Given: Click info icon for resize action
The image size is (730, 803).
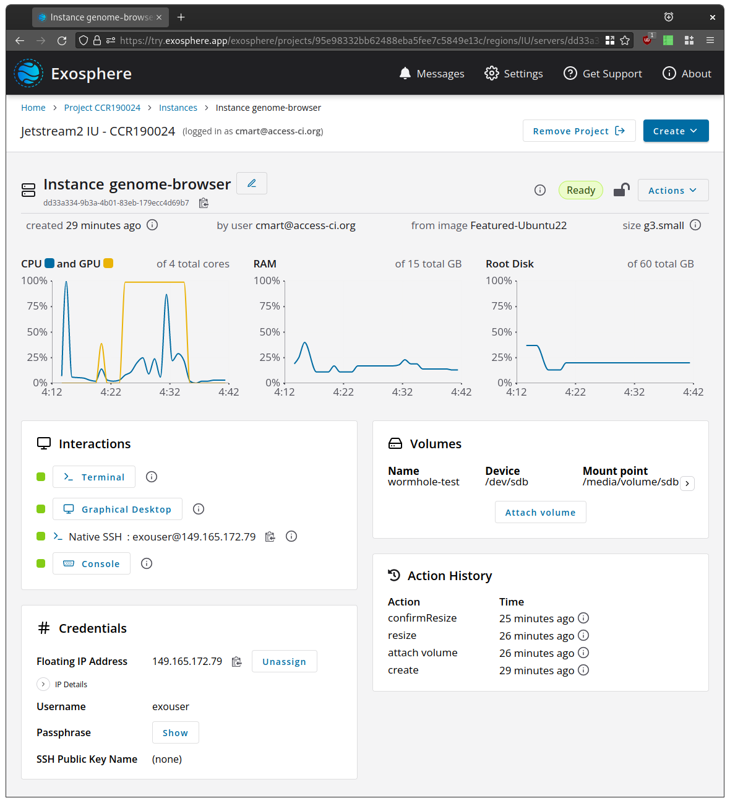Looking at the screenshot, I should tap(583, 635).
